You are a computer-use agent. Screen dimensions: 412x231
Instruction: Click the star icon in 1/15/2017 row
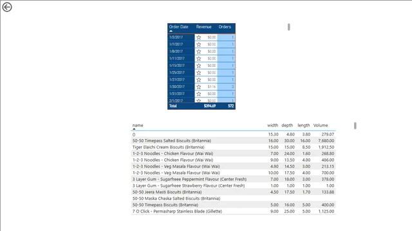click(x=199, y=65)
